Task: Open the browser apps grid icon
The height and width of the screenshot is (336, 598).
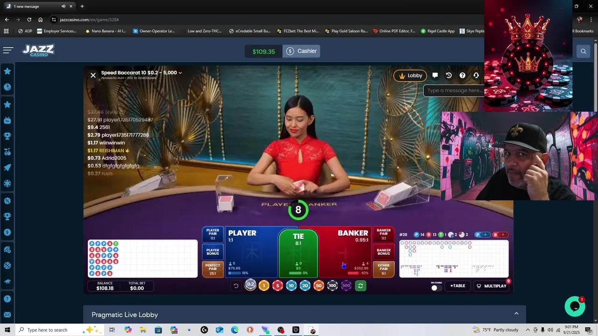Action: point(6,31)
